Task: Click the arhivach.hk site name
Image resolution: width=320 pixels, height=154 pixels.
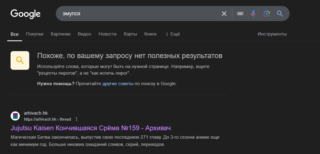Action: click(x=36, y=113)
